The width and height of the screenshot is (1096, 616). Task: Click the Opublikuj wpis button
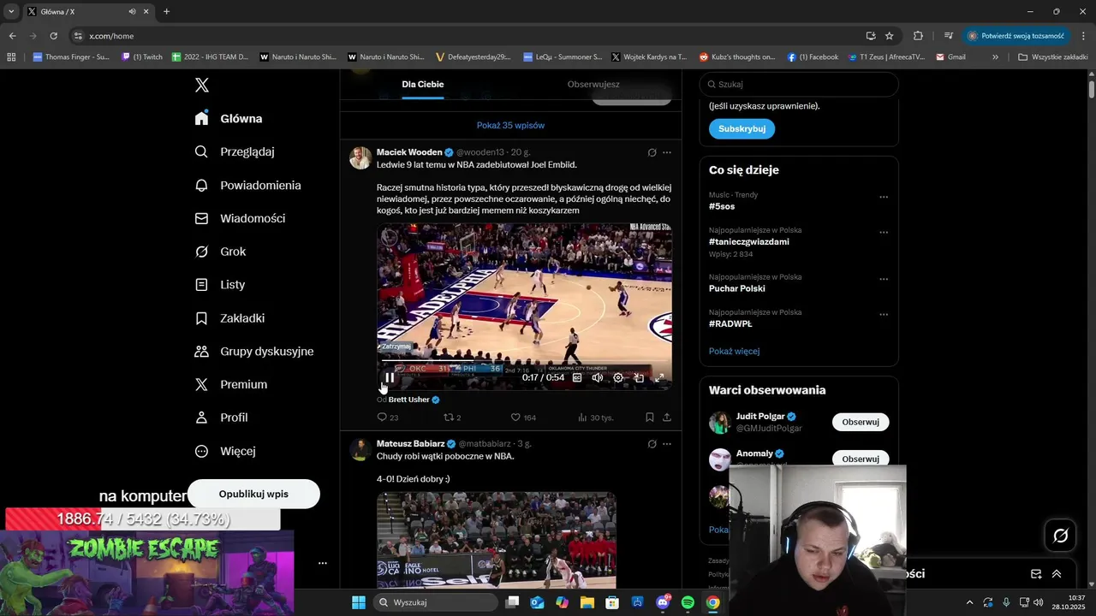tap(253, 494)
